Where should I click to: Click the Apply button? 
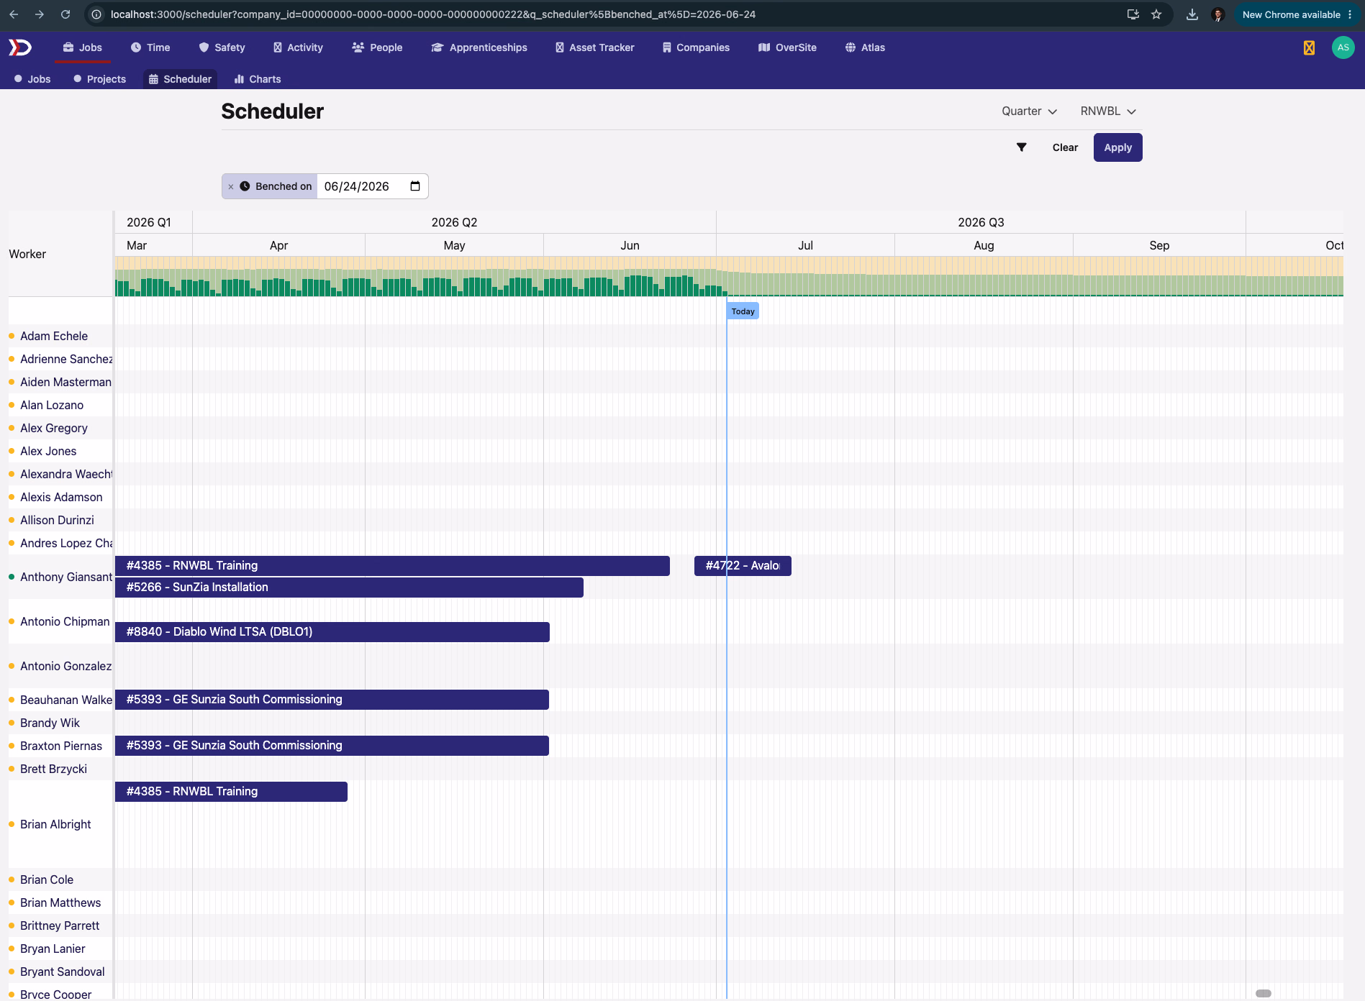coord(1117,147)
